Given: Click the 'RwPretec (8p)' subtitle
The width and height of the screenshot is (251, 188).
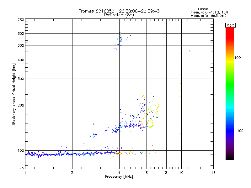Looking at the screenshot, I should 119,15.
